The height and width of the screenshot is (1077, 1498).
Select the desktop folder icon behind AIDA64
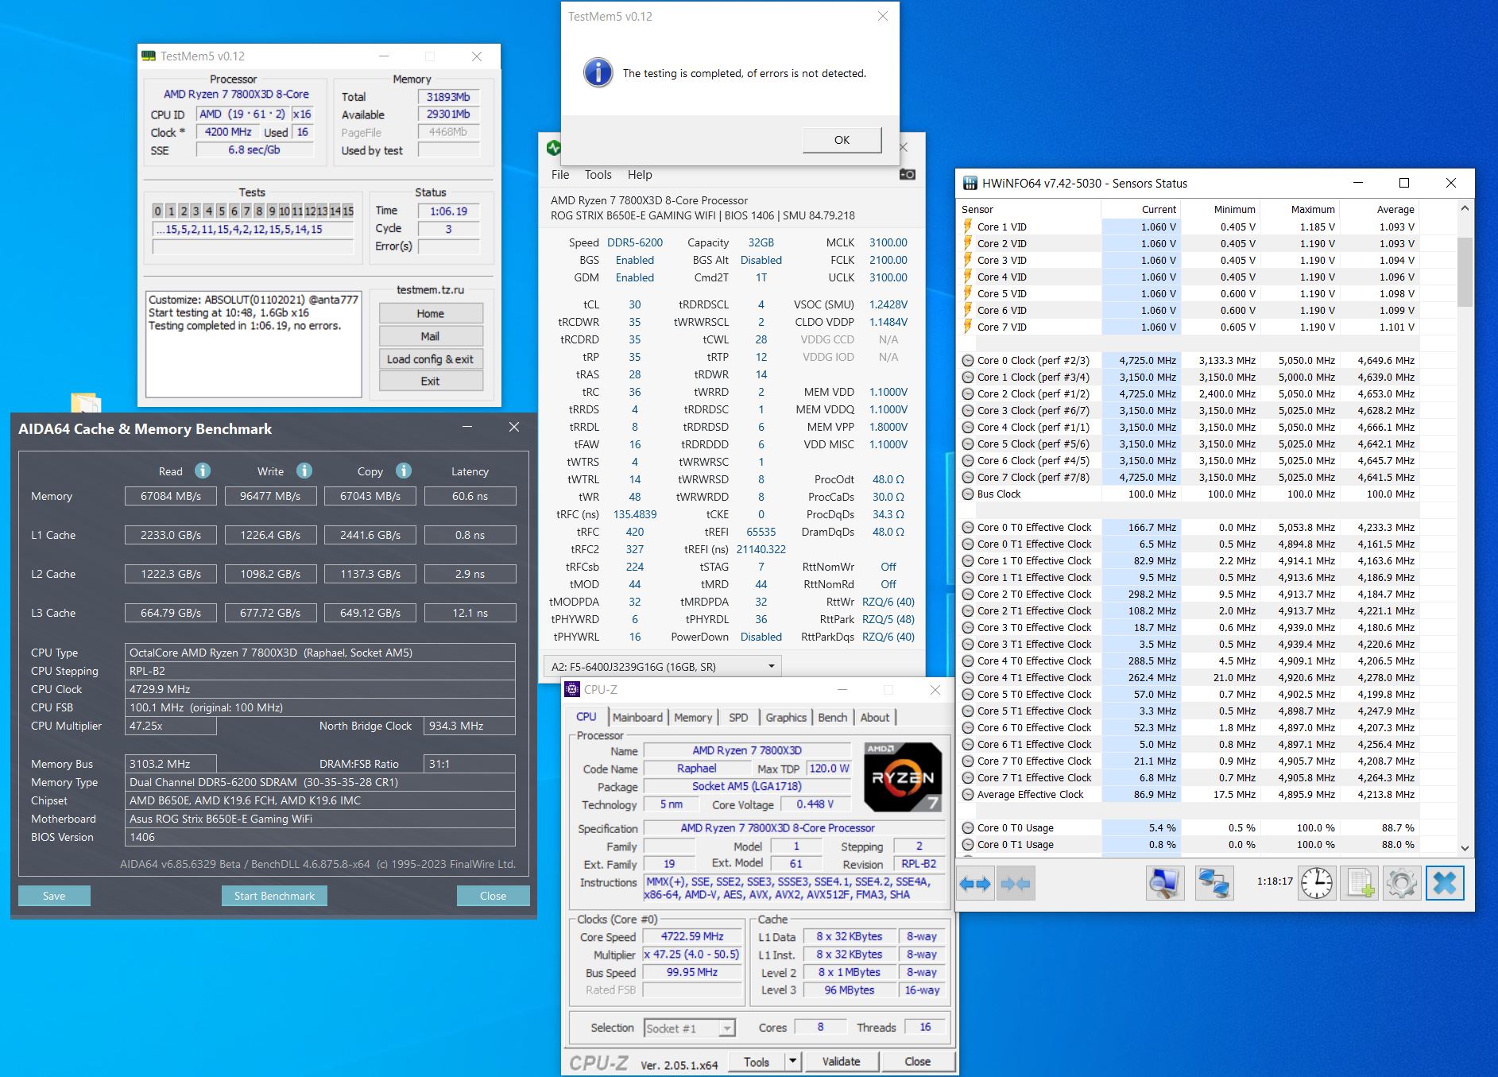click(x=86, y=402)
